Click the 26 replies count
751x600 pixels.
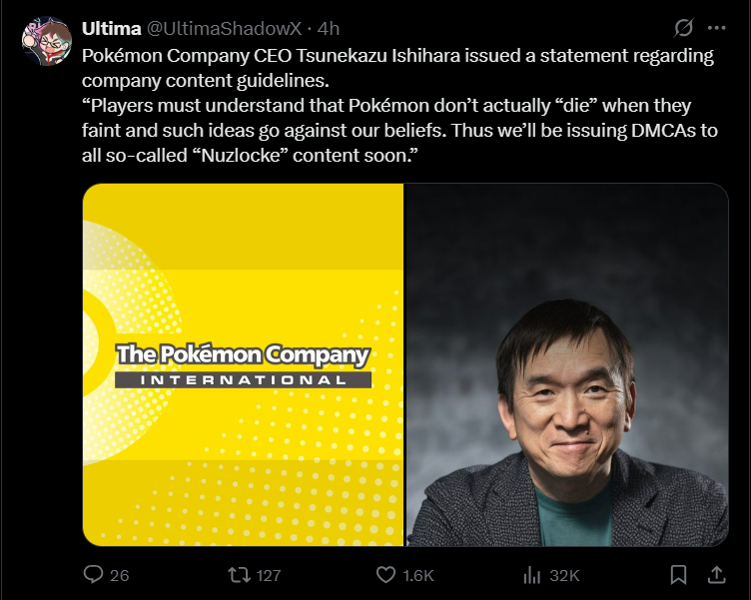(x=119, y=575)
